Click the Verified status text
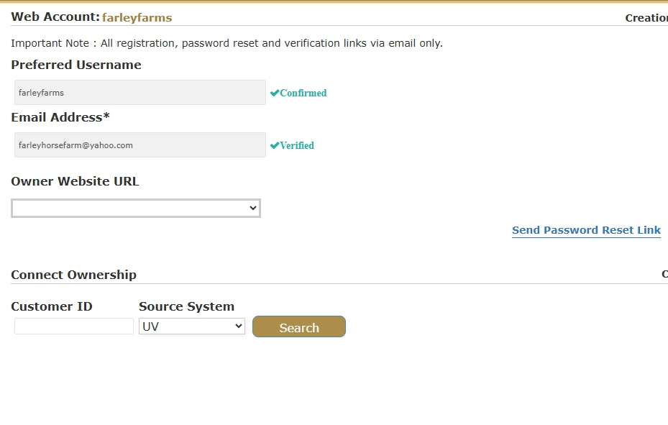 (297, 145)
